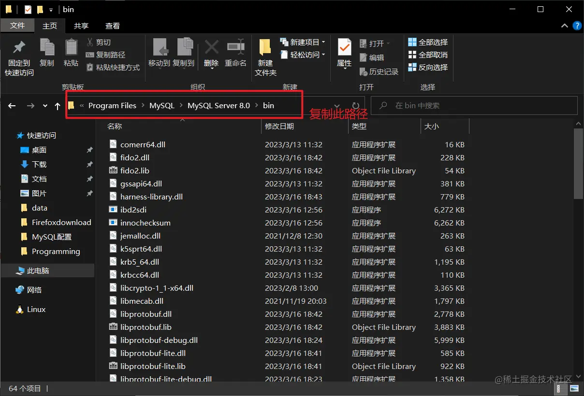584x396 pixels.
Task: Select Network in navigation pane
Action: [x=29, y=290]
